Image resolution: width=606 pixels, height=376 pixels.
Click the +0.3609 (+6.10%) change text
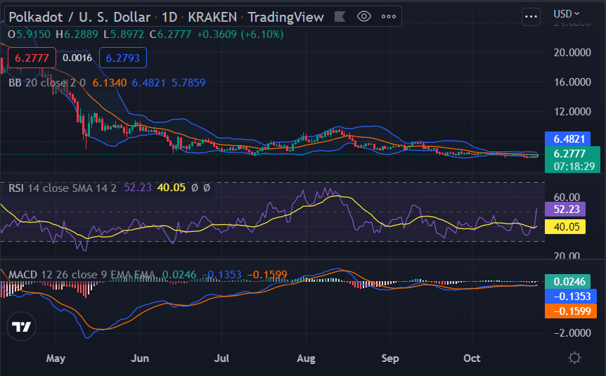(x=240, y=34)
